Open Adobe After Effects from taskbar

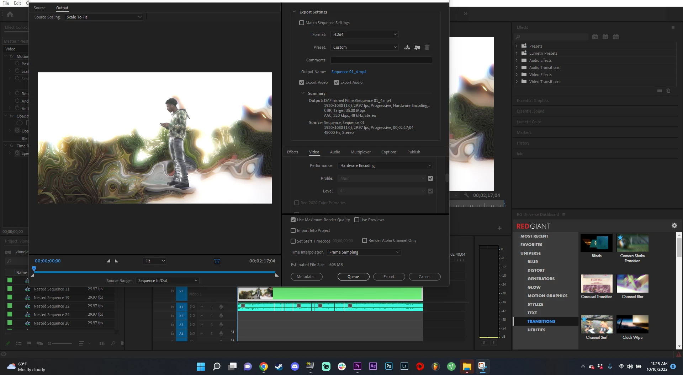(x=373, y=366)
